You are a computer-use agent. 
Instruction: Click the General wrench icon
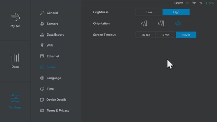click(42, 13)
